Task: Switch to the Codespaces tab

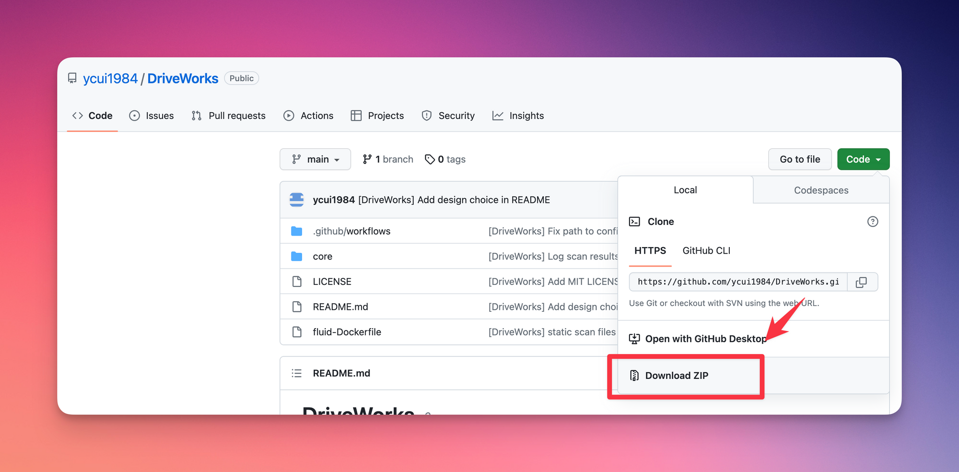Action: (821, 190)
